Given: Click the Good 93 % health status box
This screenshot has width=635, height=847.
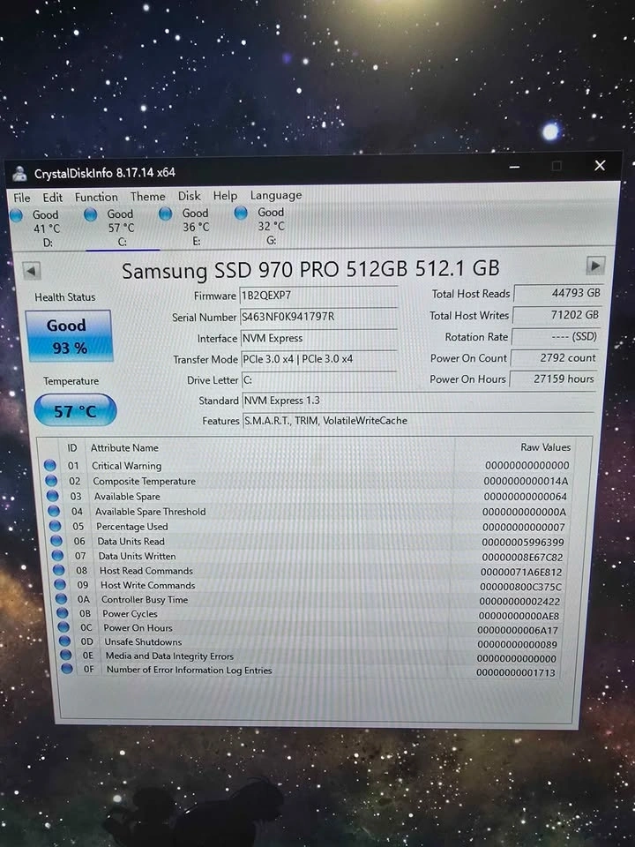Looking at the screenshot, I should pyautogui.click(x=69, y=336).
